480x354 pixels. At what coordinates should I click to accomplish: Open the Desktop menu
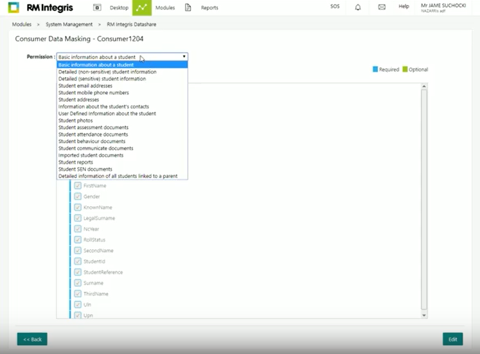[x=119, y=8]
